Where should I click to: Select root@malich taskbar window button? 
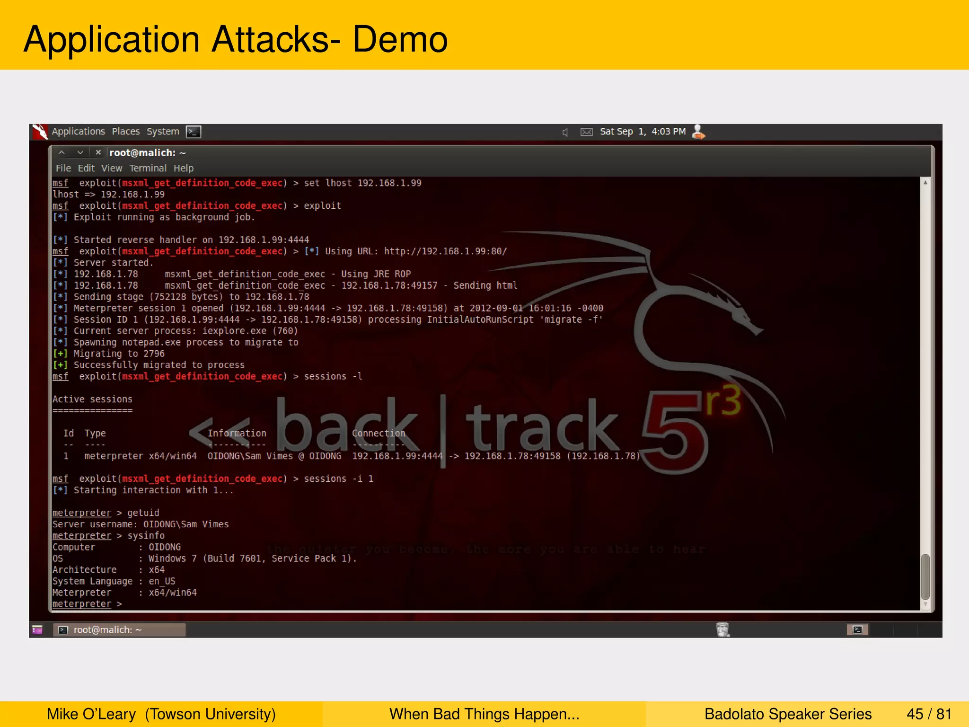(119, 629)
